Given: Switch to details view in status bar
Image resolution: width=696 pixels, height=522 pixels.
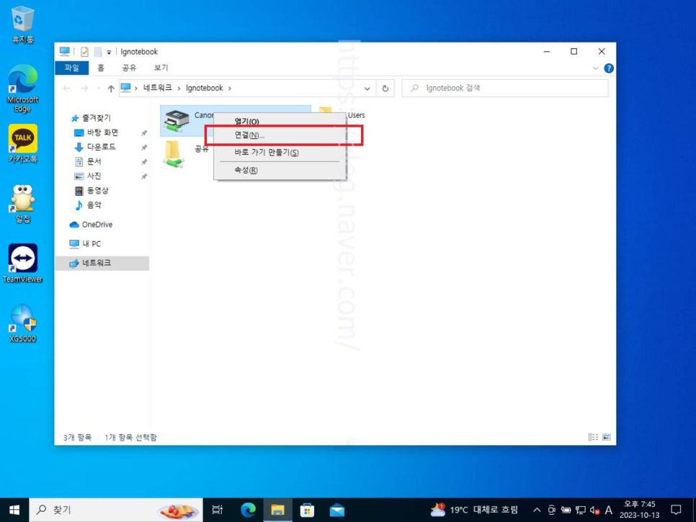Looking at the screenshot, I should [592, 437].
